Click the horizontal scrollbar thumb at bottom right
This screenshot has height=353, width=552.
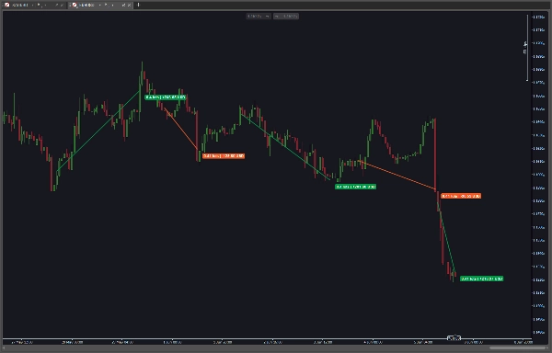517,348
